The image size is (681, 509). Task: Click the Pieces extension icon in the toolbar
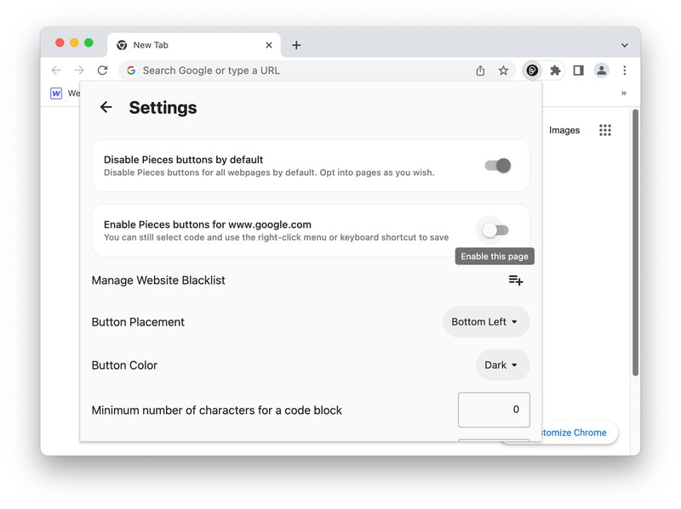click(530, 71)
